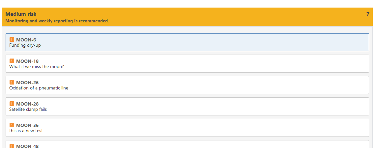The width and height of the screenshot is (377, 148).
Task: Open the MOON-18 issue key link
Action: pos(27,61)
